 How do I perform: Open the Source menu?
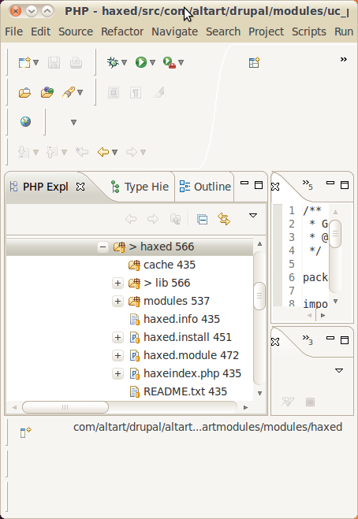click(x=76, y=32)
